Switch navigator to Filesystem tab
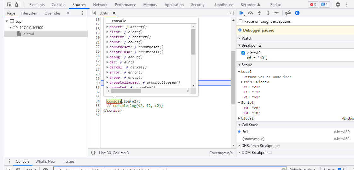The width and height of the screenshot is (354, 170). coord(30,13)
